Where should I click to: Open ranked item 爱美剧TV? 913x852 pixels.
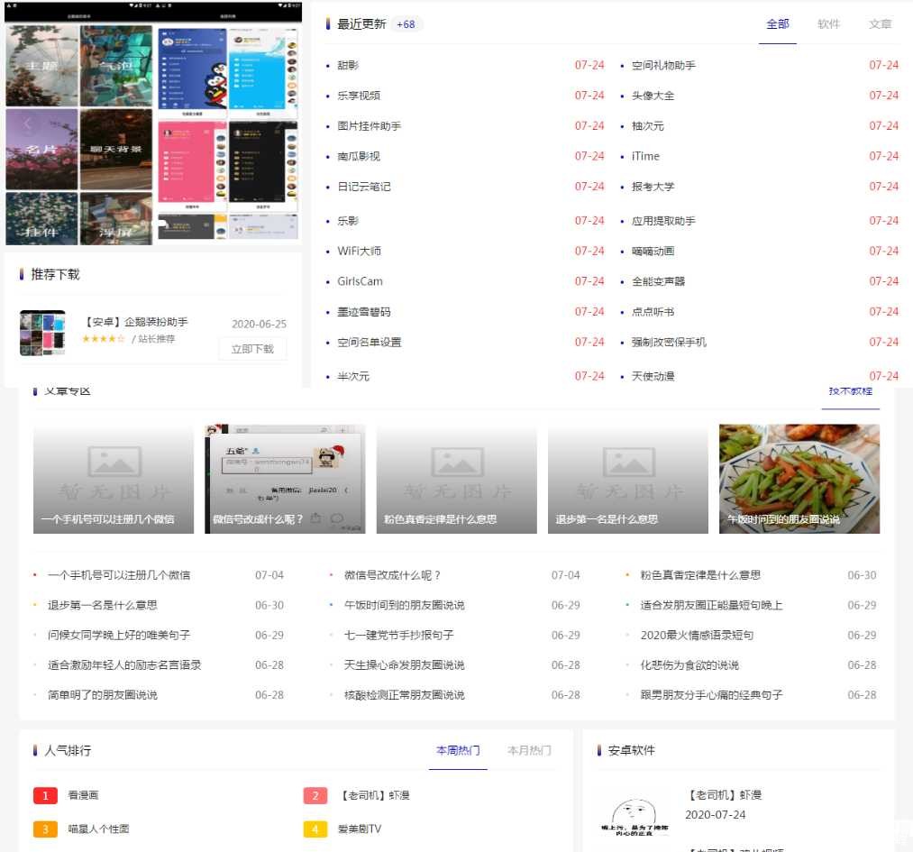(360, 829)
